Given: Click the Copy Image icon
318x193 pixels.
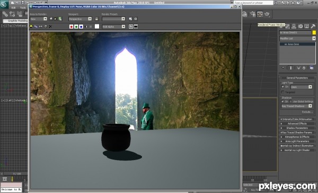Looking at the screenshot, I should click(36, 27).
